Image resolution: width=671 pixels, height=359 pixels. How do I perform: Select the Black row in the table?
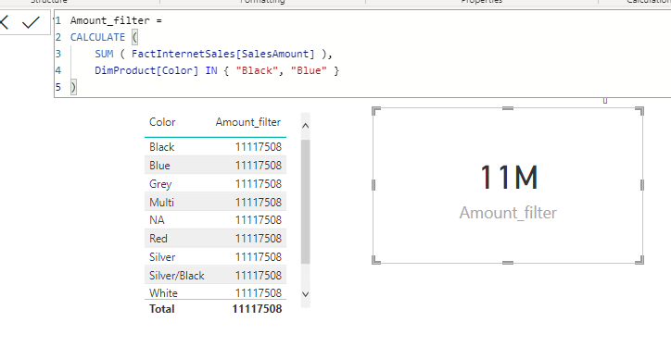tap(215, 147)
